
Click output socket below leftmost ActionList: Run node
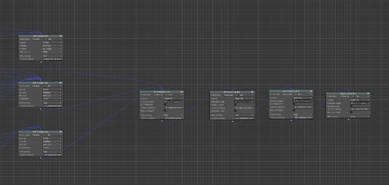click(162, 121)
